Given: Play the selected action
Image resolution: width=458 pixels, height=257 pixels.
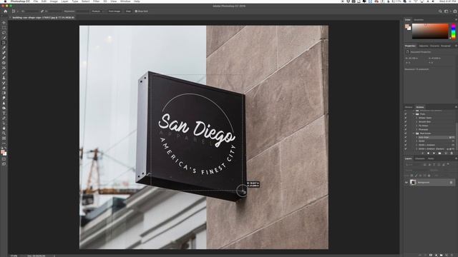Looking at the screenshot, I should [x=434, y=153].
